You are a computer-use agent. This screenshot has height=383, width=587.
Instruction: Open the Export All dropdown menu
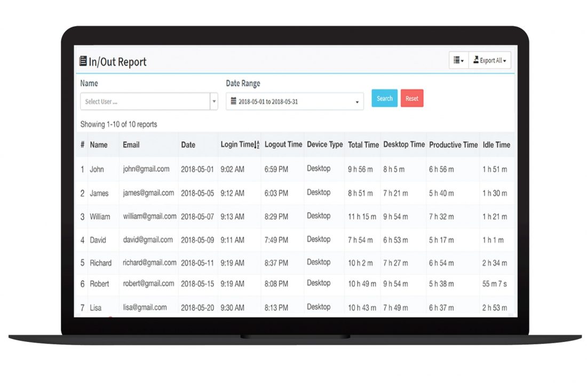[x=489, y=60]
